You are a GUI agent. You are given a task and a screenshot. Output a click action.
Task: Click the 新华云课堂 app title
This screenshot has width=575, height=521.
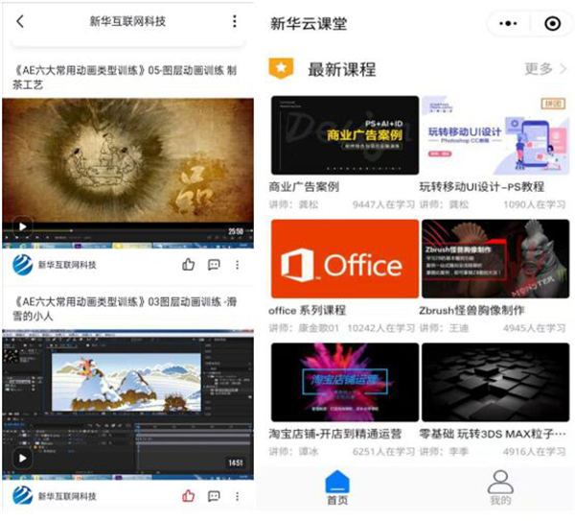pyautogui.click(x=309, y=23)
